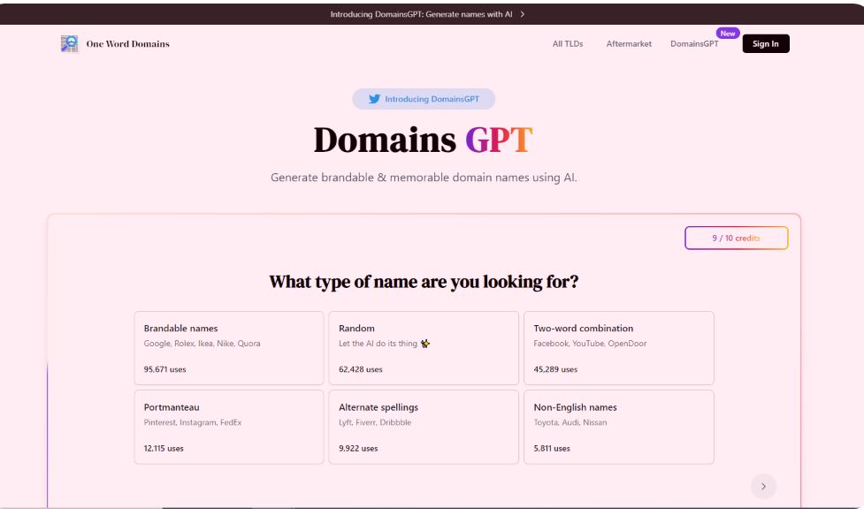Click the 9 / 10 credits button
The height and width of the screenshot is (515, 864).
736,239
